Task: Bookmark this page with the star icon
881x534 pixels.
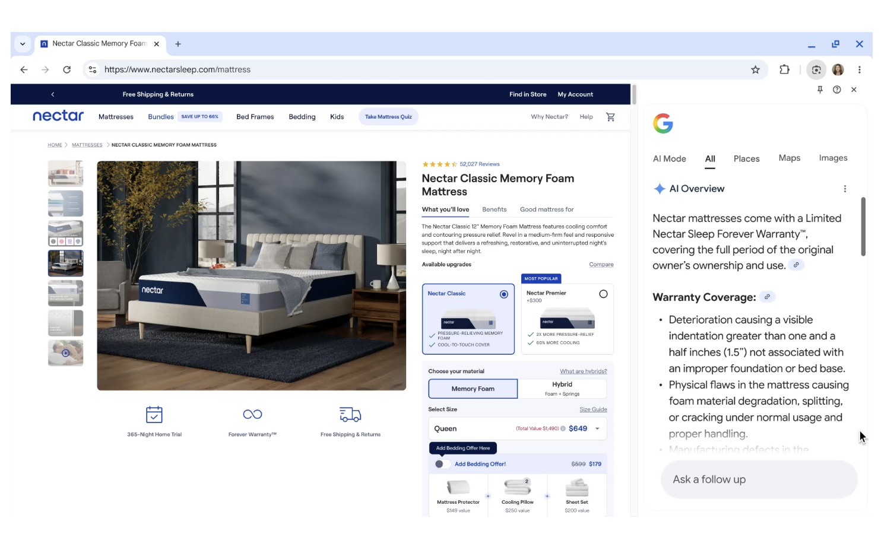Action: 755,69
